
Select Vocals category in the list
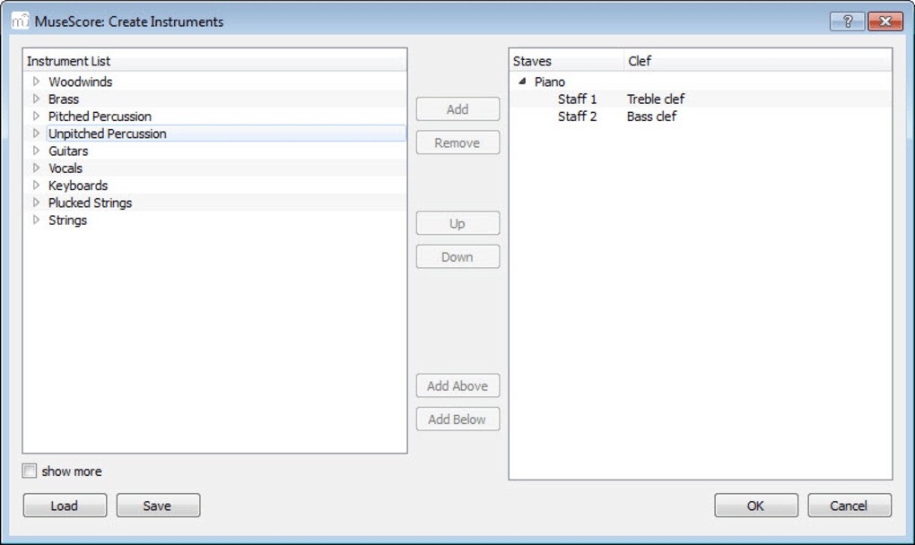65,169
